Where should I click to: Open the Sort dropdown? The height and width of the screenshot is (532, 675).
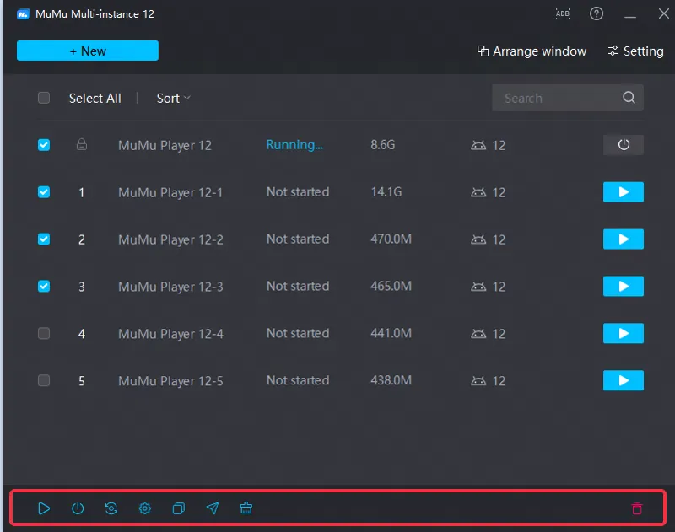click(174, 99)
